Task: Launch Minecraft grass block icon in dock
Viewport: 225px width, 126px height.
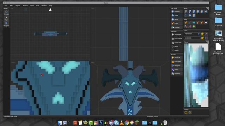Action: pyautogui.click(x=137, y=122)
